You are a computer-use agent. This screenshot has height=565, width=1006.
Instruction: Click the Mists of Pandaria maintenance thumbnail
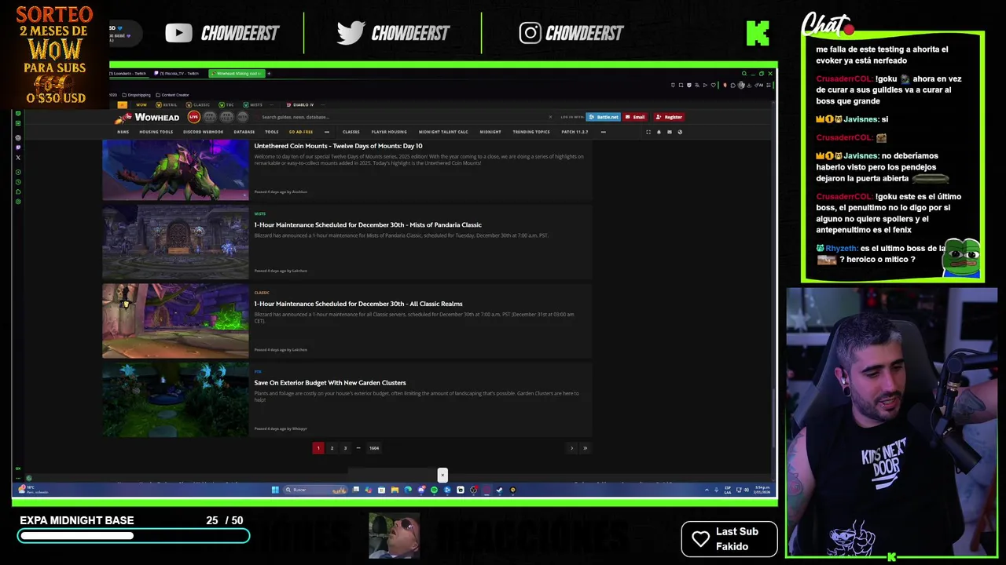click(x=175, y=242)
